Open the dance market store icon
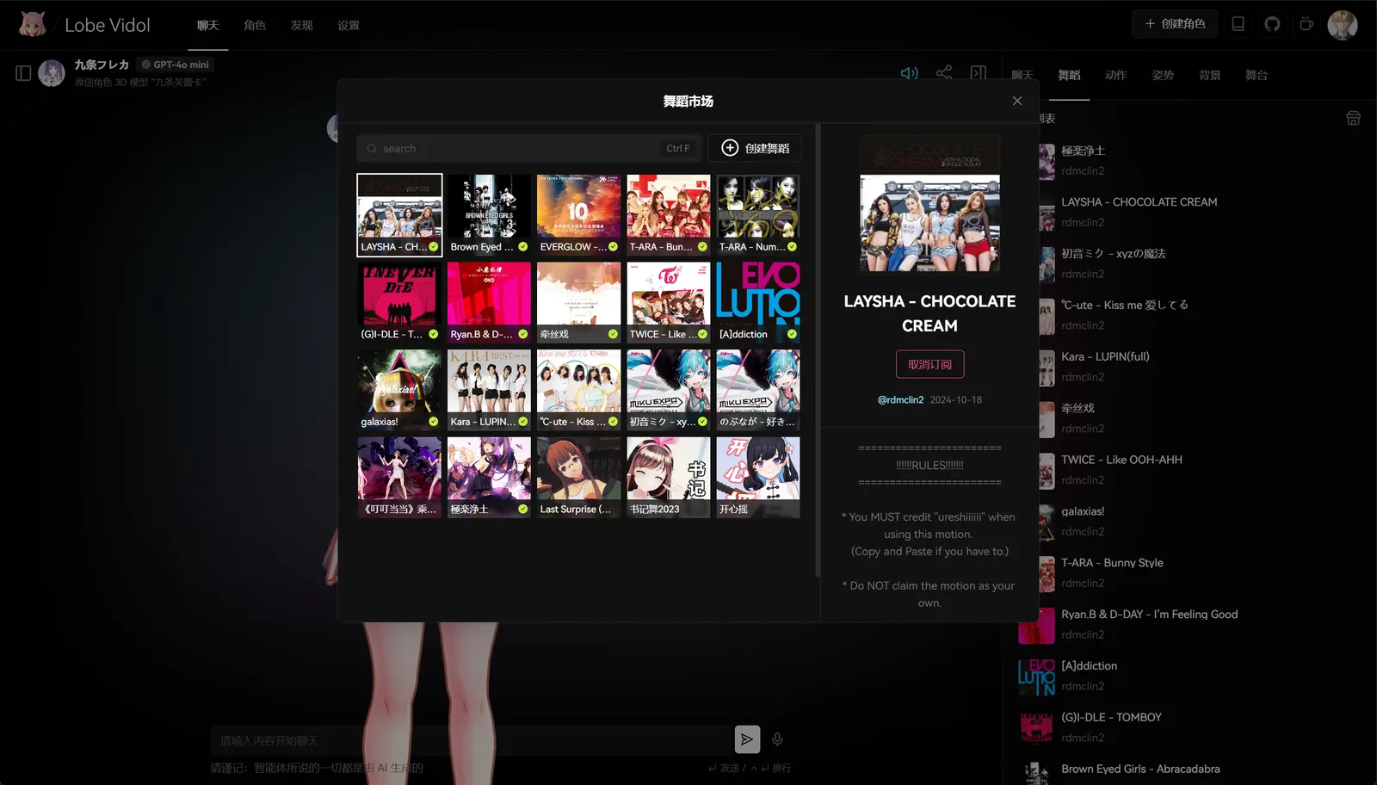The height and width of the screenshot is (785, 1377). click(1353, 118)
